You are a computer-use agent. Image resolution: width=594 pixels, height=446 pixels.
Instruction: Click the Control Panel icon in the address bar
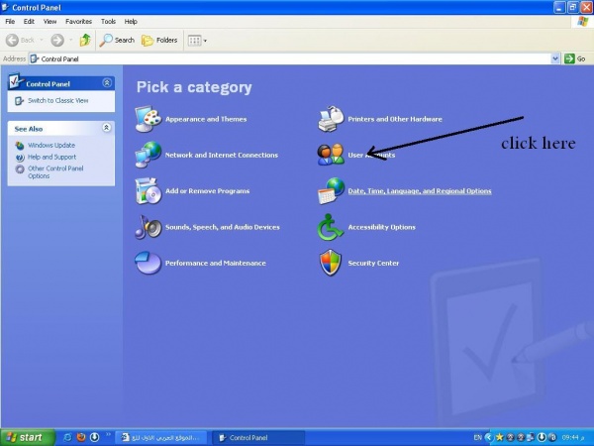(35, 58)
